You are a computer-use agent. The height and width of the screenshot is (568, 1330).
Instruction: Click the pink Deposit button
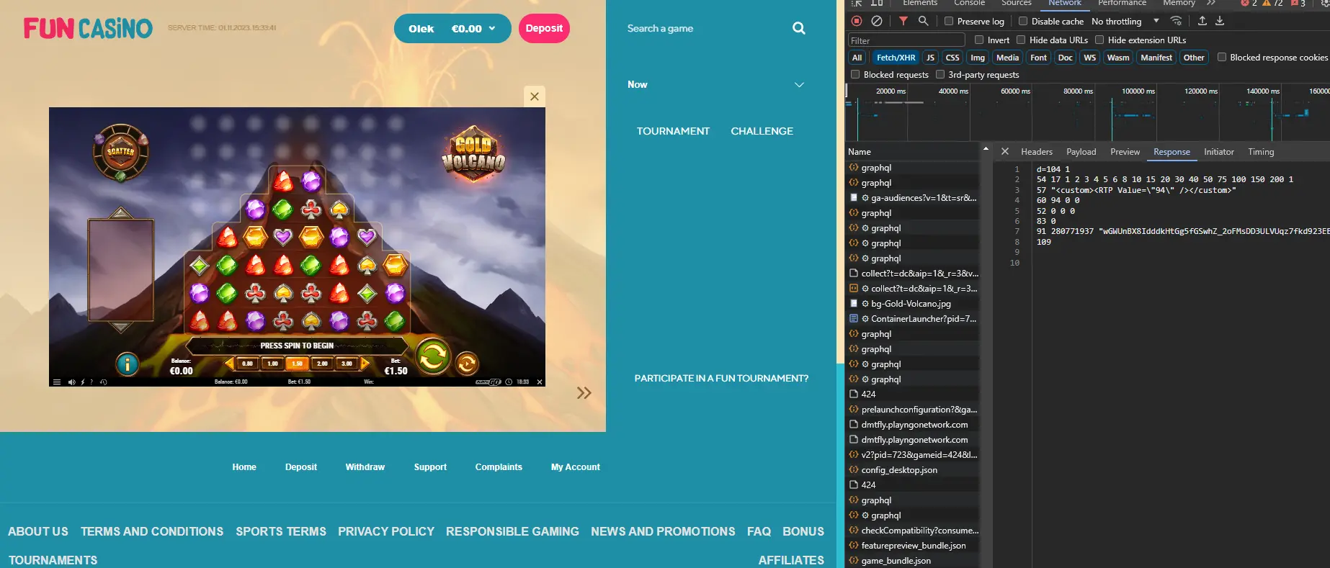pyautogui.click(x=544, y=28)
